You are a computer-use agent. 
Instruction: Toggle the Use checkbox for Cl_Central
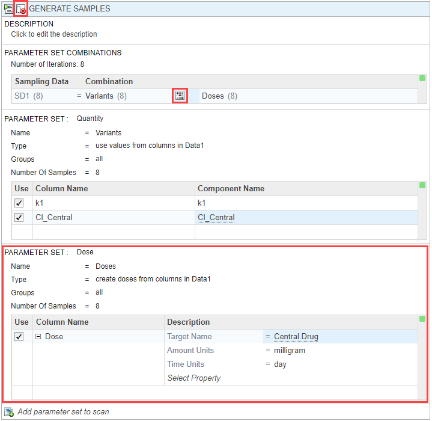pyautogui.click(x=19, y=217)
